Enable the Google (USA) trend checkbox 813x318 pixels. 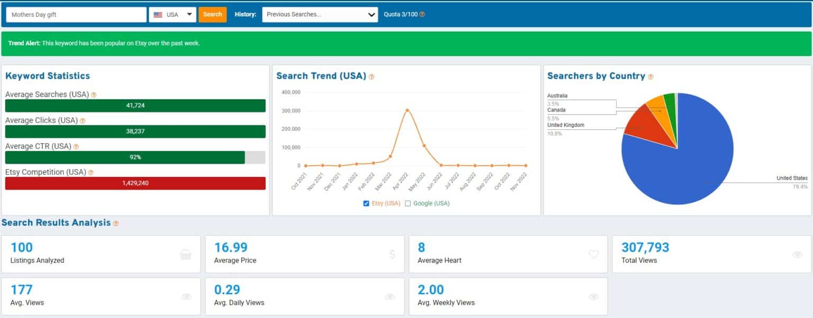click(x=408, y=203)
